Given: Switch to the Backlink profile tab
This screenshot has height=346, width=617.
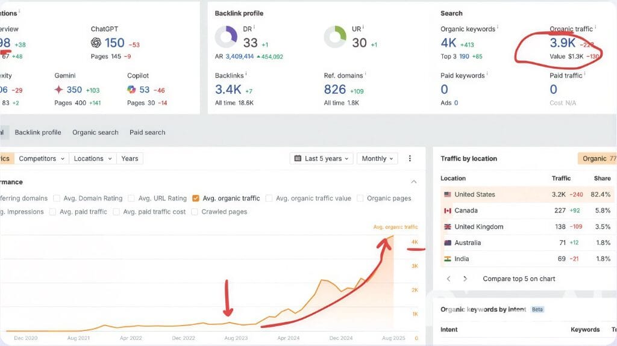Looking at the screenshot, I should pyautogui.click(x=38, y=132).
